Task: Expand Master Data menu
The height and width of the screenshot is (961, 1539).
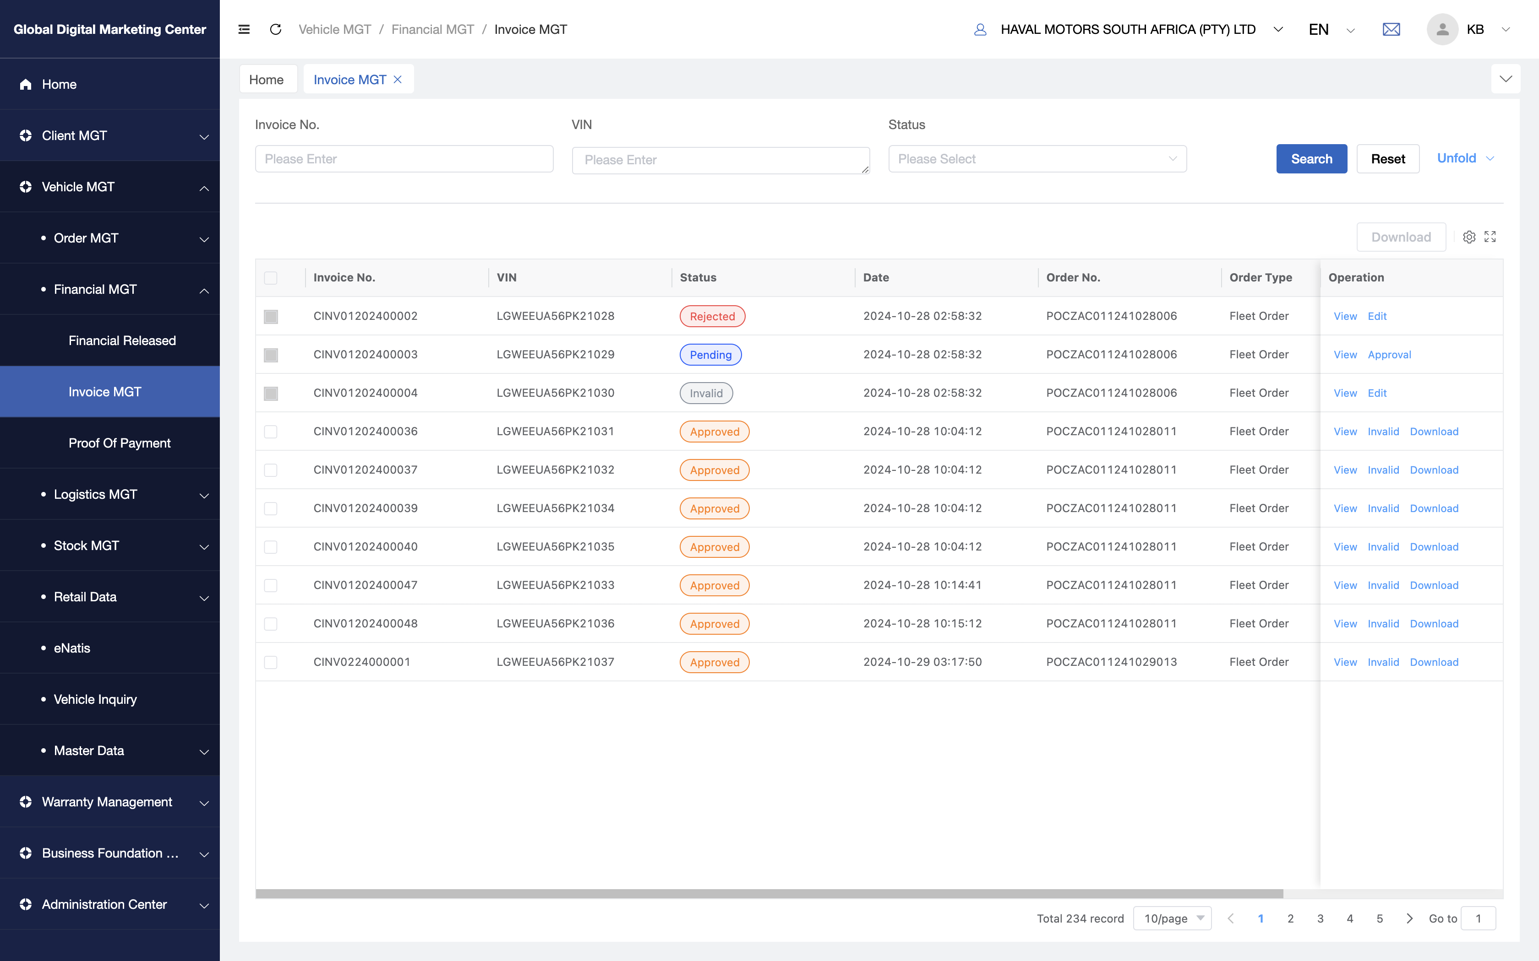Action: [110, 750]
